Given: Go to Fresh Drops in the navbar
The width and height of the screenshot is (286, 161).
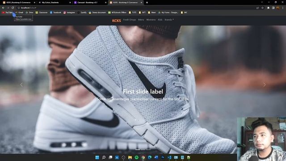Looking at the screenshot, I should tap(130, 20).
